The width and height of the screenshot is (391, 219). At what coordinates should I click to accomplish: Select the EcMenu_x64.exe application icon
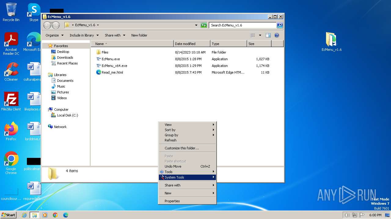pyautogui.click(x=98, y=66)
